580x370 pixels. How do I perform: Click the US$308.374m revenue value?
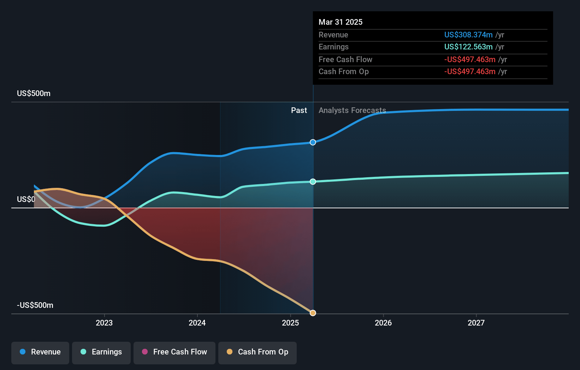pyautogui.click(x=468, y=35)
